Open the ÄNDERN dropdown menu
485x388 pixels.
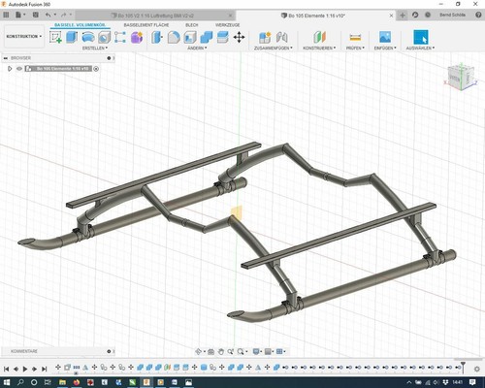click(x=197, y=48)
